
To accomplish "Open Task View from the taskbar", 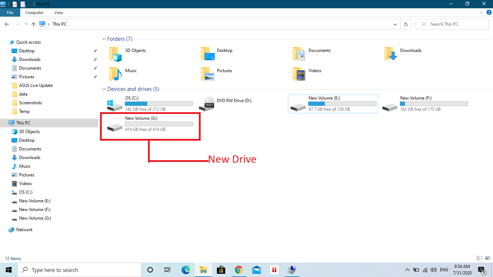I will coord(167,269).
